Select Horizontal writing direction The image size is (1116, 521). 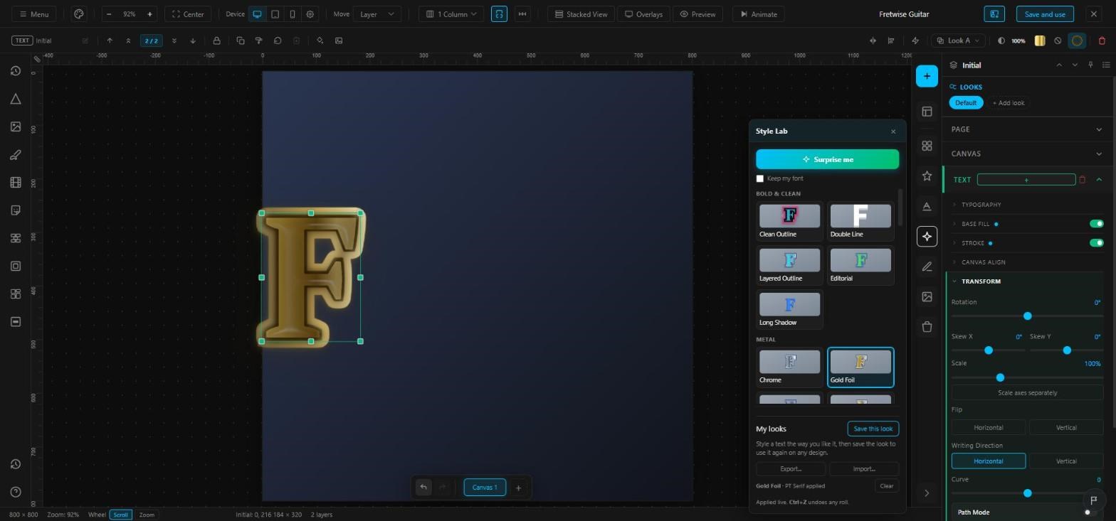click(x=989, y=461)
